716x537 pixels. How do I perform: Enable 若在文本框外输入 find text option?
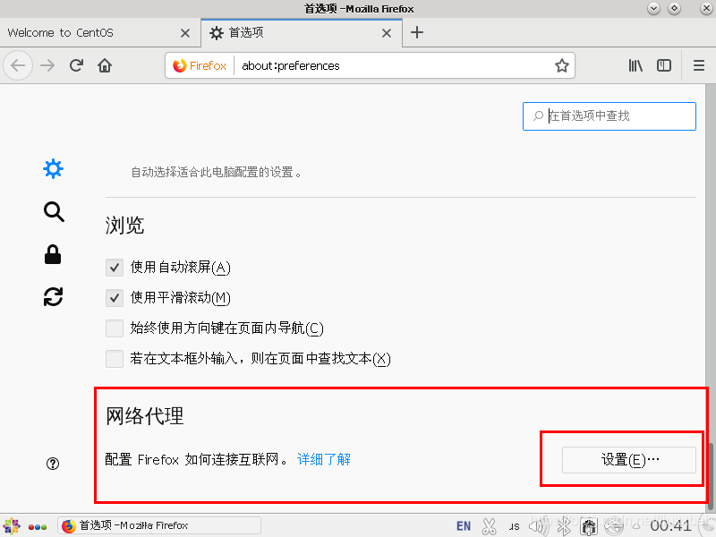(115, 359)
